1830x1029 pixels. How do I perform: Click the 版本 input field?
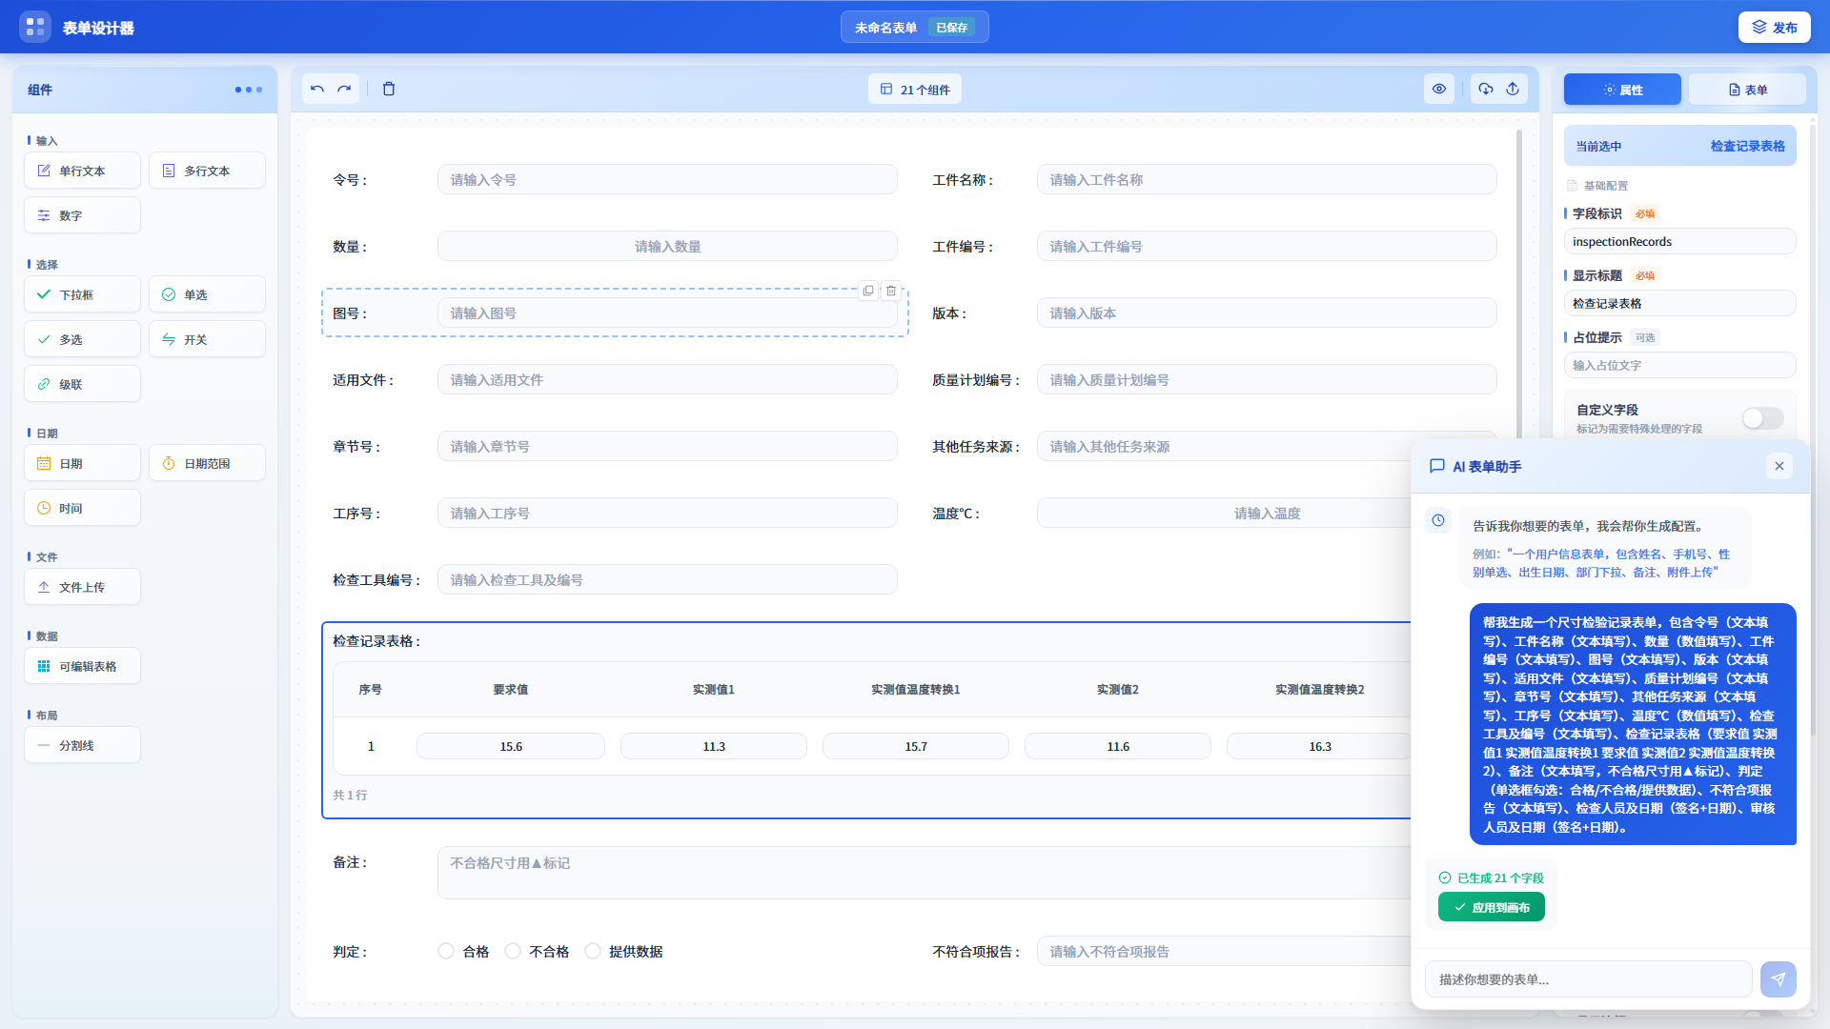pos(1267,313)
